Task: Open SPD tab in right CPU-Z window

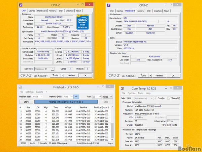Action: [x=149, y=11]
